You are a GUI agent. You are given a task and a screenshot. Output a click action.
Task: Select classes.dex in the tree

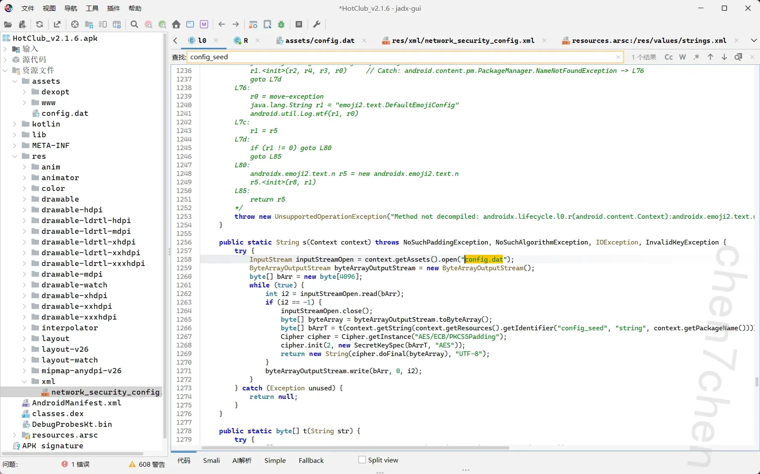pyautogui.click(x=57, y=414)
